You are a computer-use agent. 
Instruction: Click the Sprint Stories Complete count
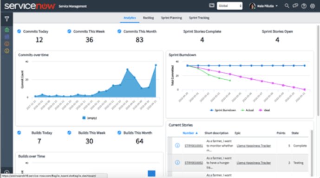(202, 40)
